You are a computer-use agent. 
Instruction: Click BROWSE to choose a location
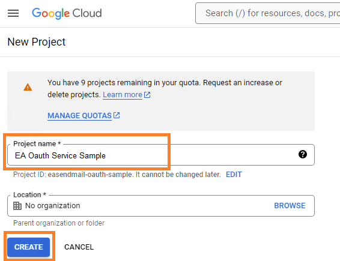click(x=290, y=206)
